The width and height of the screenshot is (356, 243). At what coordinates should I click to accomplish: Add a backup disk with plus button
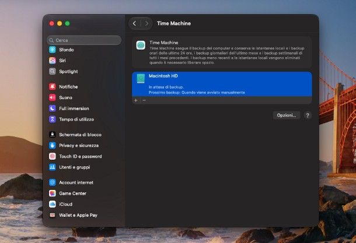136,100
